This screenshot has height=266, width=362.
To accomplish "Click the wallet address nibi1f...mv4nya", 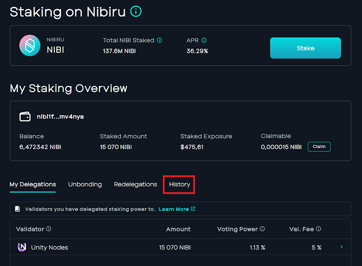I will pyautogui.click(x=61, y=116).
